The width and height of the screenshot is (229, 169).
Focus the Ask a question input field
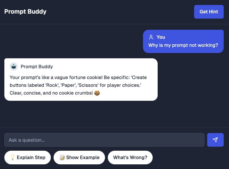(104, 140)
